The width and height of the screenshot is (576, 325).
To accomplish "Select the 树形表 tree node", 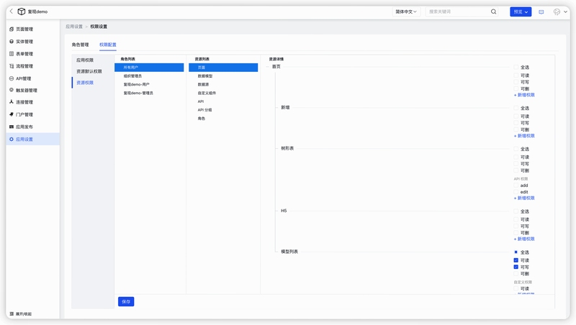I will tap(287, 148).
